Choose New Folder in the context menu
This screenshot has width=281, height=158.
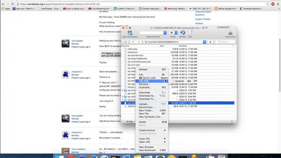[152, 111]
